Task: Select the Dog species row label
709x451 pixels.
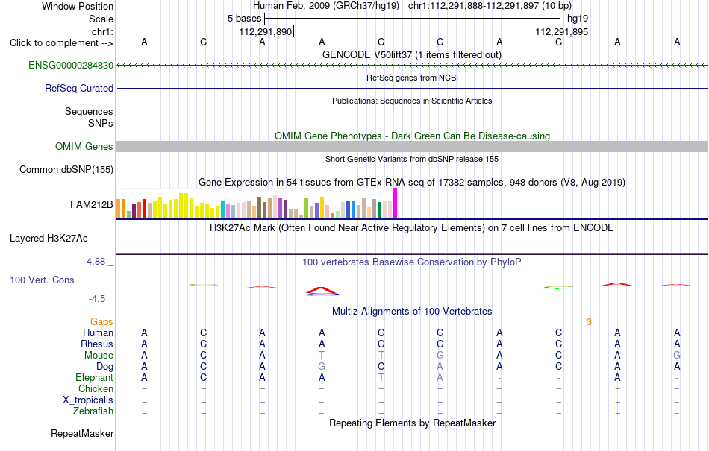Action: [105, 367]
